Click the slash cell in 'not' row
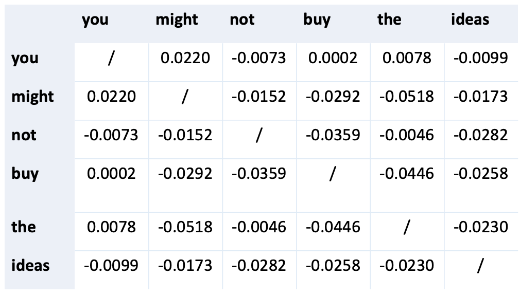The height and width of the screenshot is (296, 520). [x=259, y=135]
